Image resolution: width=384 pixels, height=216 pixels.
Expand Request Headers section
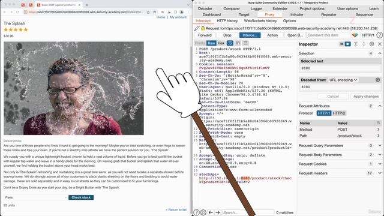click(x=380, y=173)
